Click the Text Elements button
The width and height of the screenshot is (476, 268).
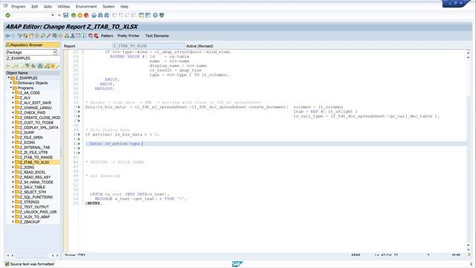tap(157, 36)
